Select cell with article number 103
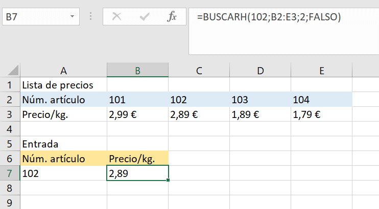 (260, 99)
